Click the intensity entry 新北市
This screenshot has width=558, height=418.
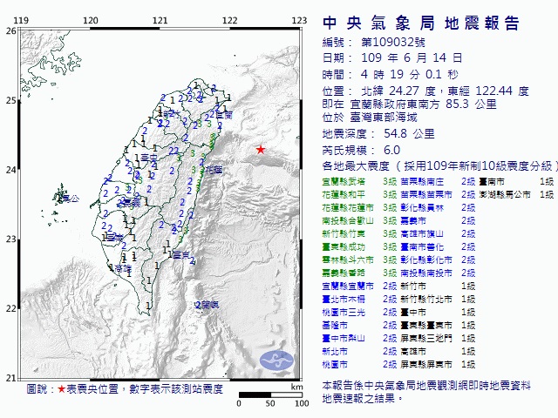coord(335,352)
